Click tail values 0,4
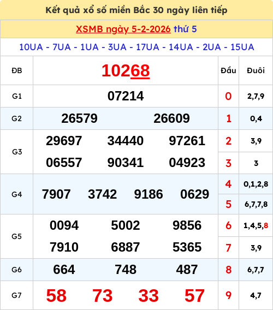The height and width of the screenshot is (310, 273). [x=256, y=118]
